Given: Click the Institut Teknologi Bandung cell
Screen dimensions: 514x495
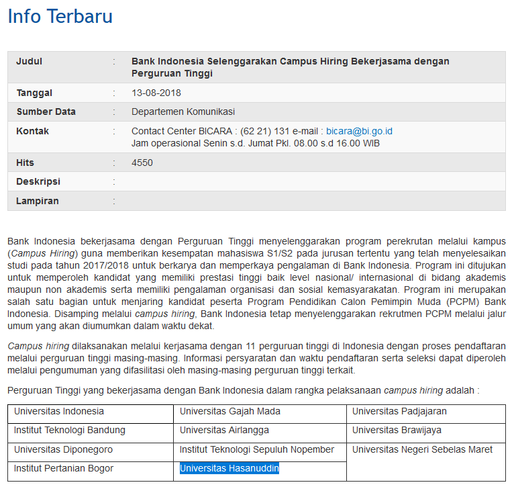Looking at the screenshot, I should 91,433.
